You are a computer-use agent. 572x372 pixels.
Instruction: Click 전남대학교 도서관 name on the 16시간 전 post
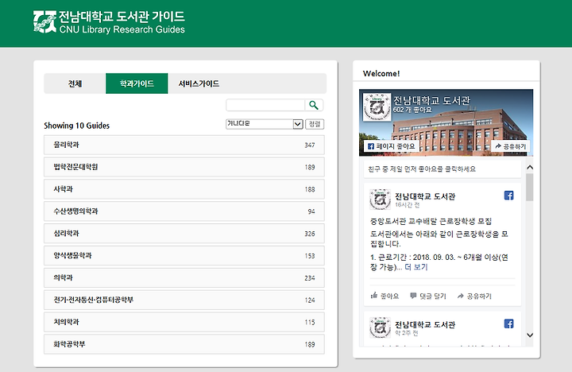pos(425,196)
